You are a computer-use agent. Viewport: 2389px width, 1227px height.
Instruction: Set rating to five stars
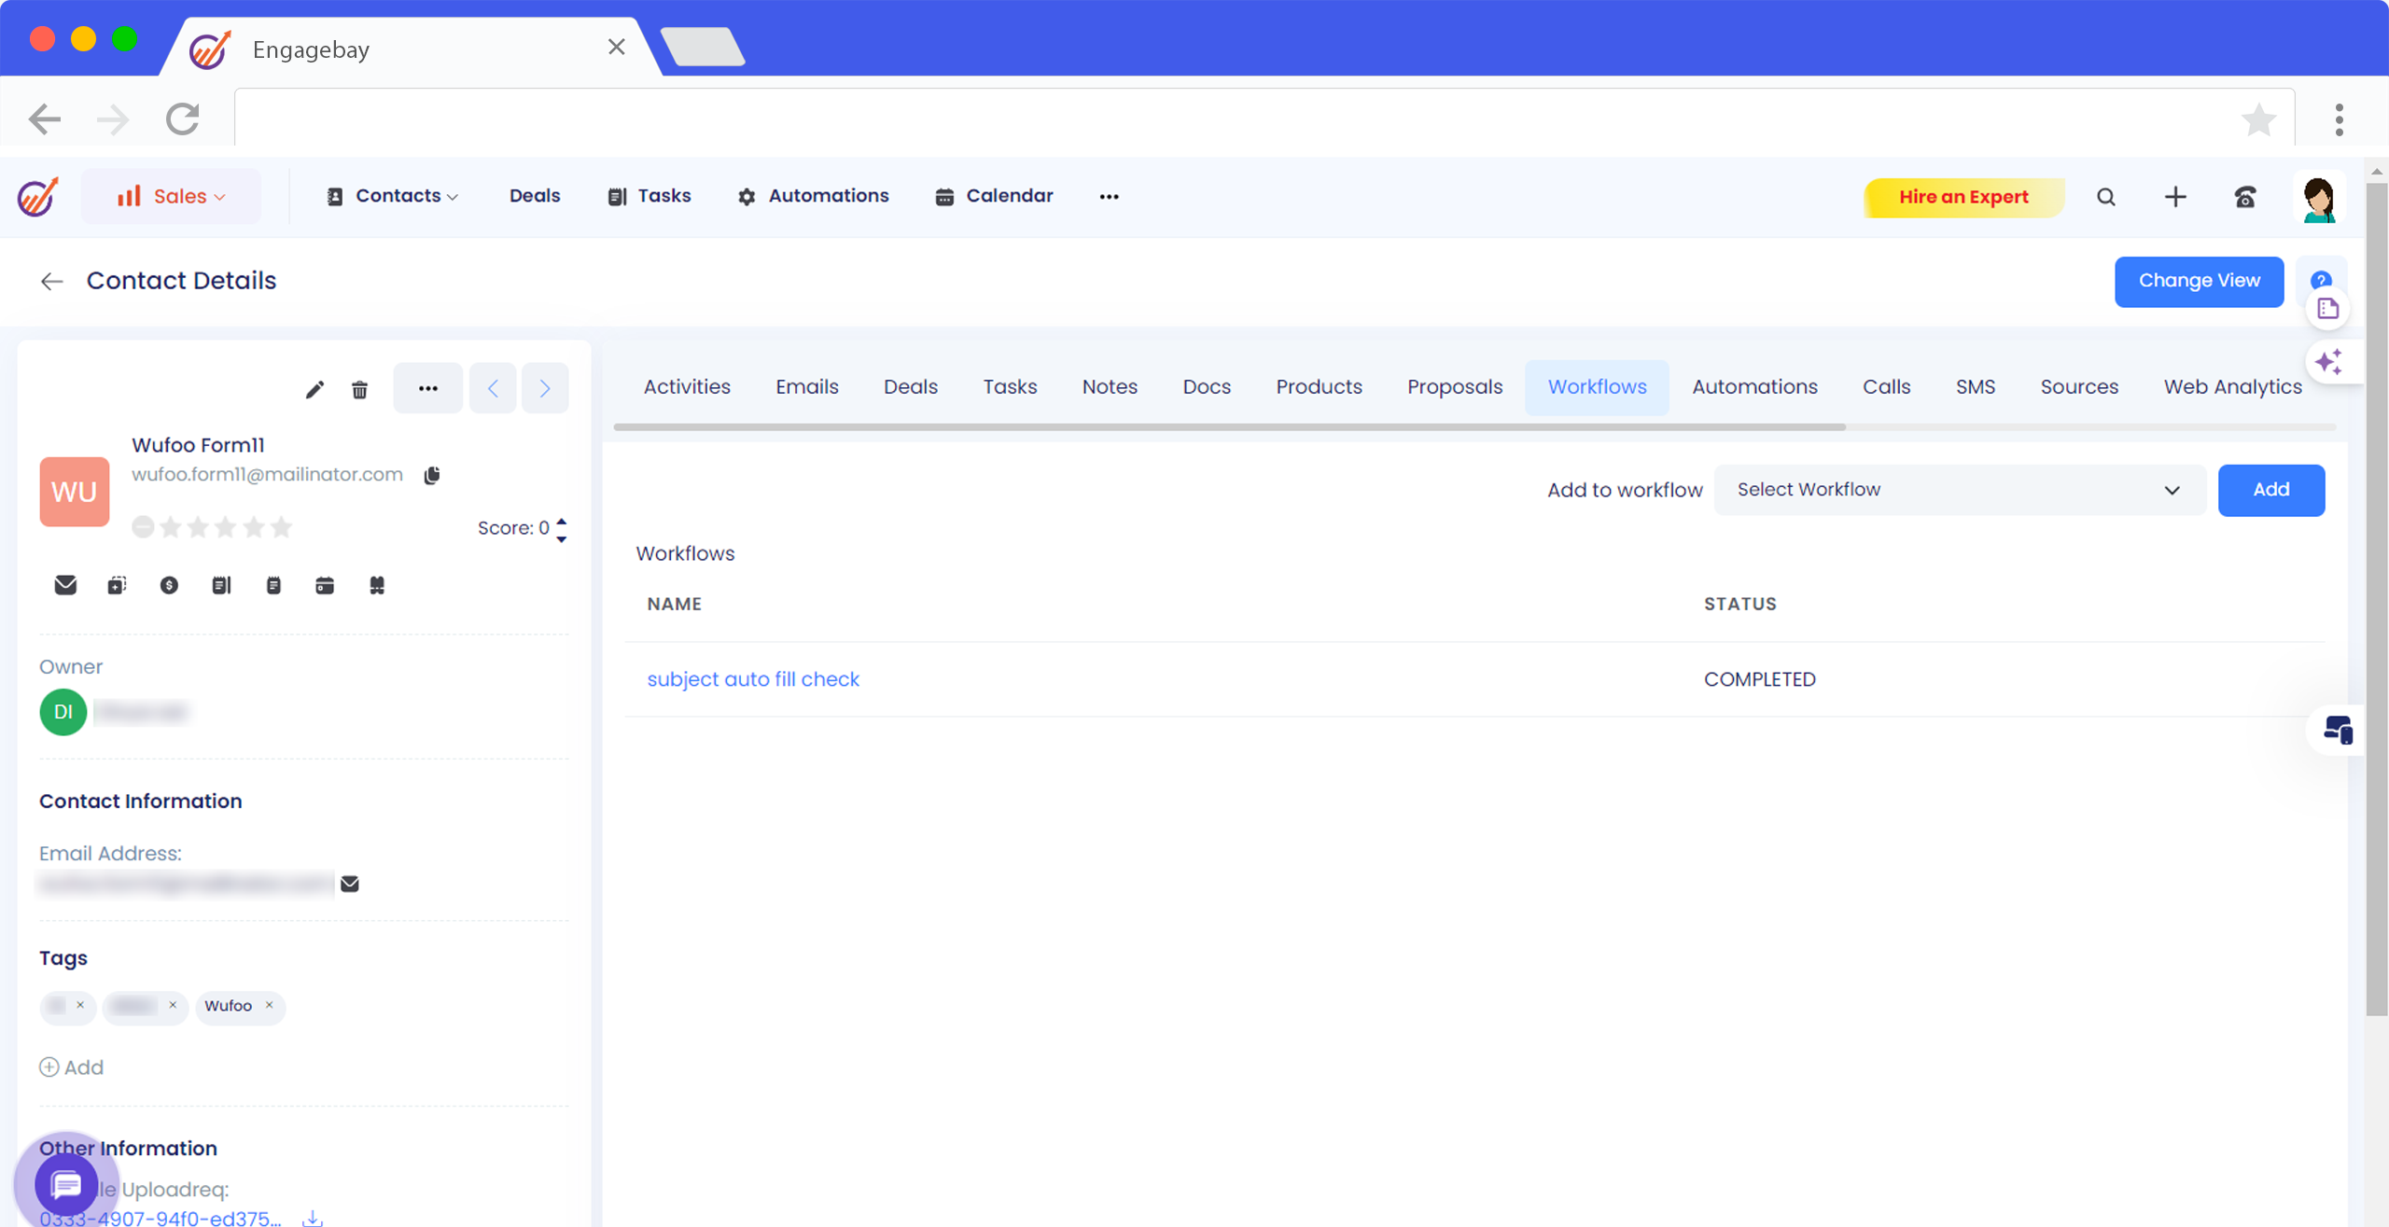[x=282, y=528]
